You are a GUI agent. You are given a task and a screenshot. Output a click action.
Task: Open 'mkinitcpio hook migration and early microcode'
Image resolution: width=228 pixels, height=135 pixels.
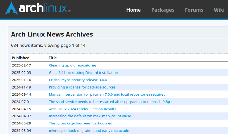click(x=89, y=131)
